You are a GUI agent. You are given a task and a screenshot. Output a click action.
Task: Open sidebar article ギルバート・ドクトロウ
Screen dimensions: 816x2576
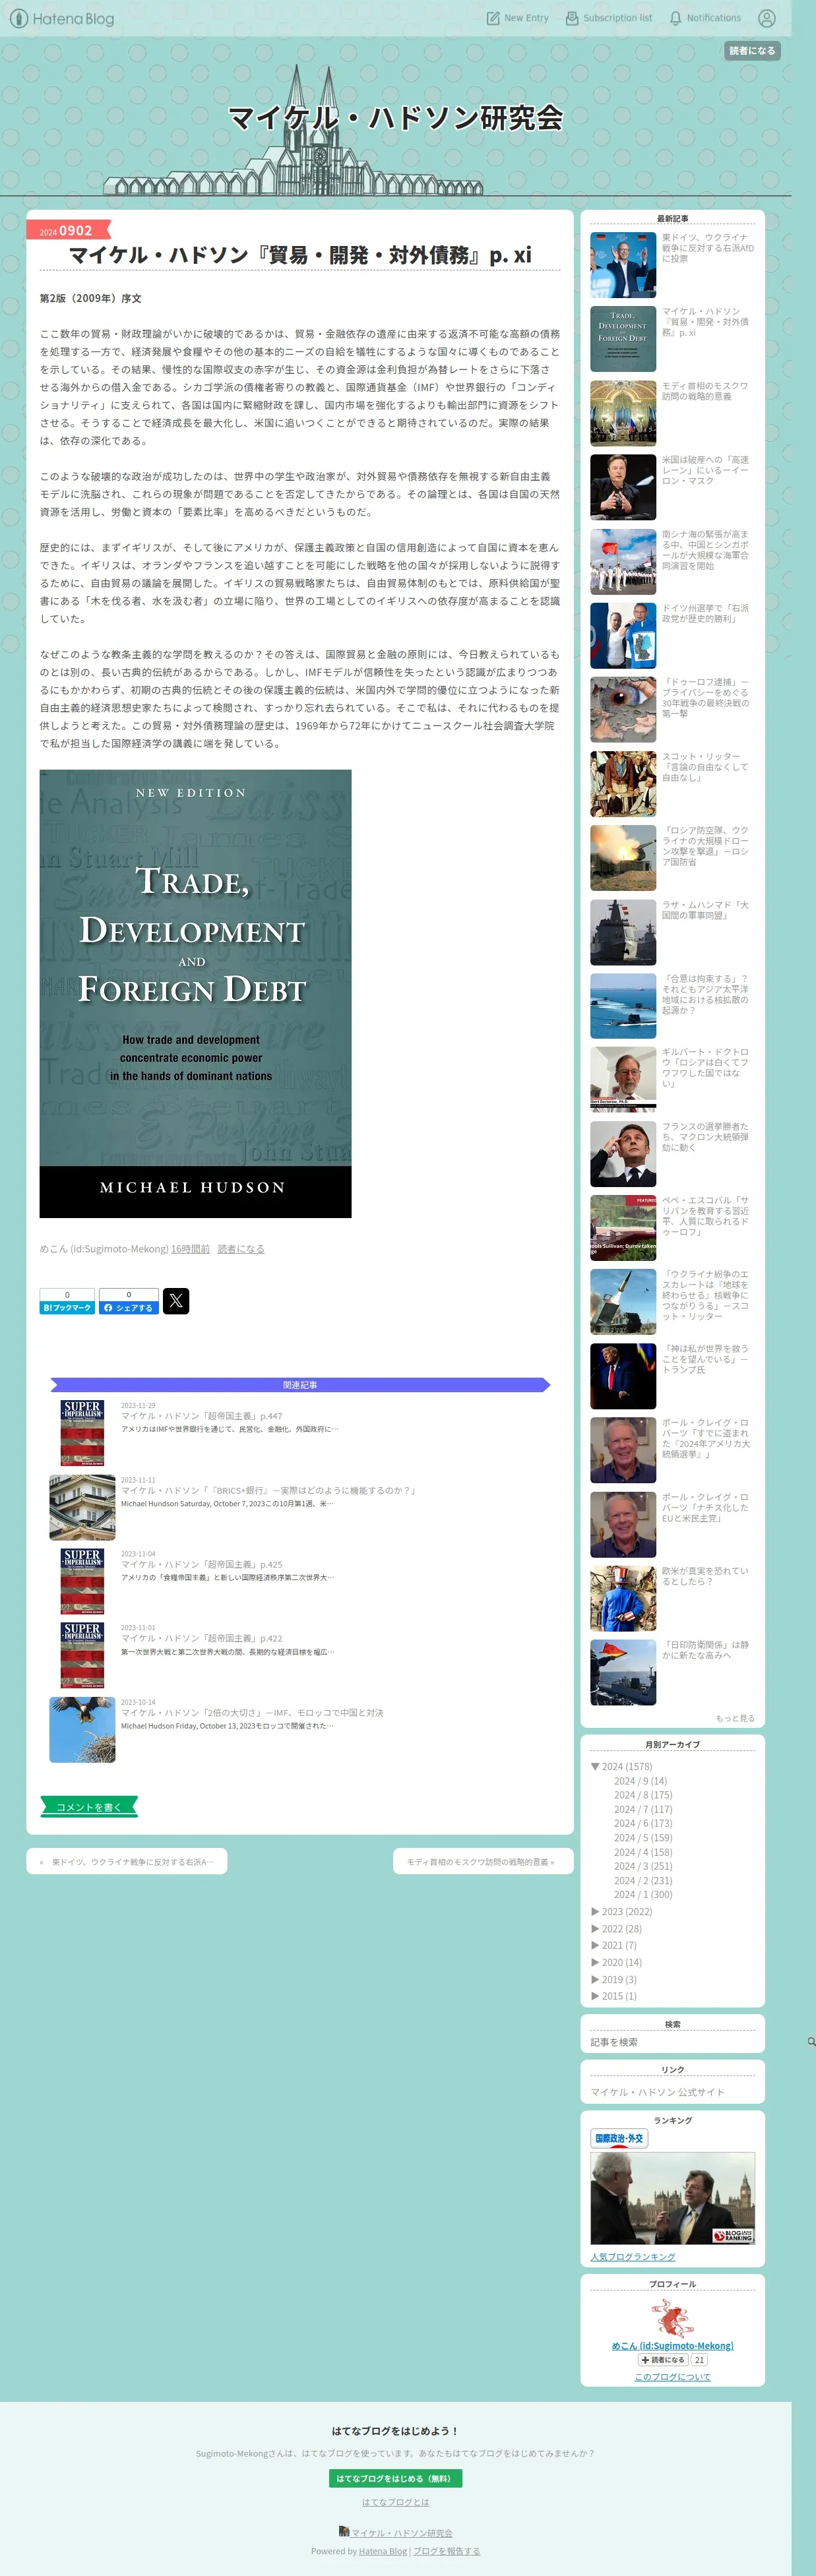click(x=705, y=1068)
